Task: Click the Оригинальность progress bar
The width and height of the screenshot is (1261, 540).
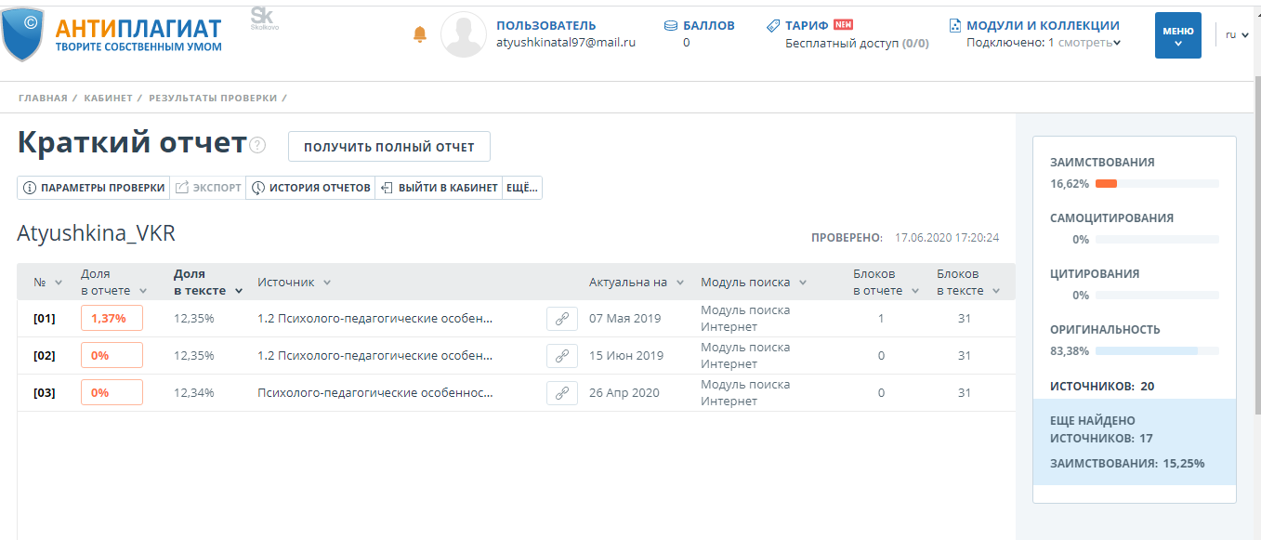Action: coord(1156,351)
